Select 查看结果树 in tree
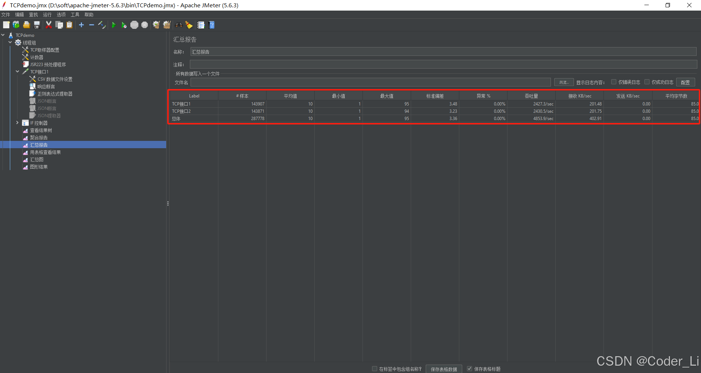The image size is (701, 373). tap(41, 130)
